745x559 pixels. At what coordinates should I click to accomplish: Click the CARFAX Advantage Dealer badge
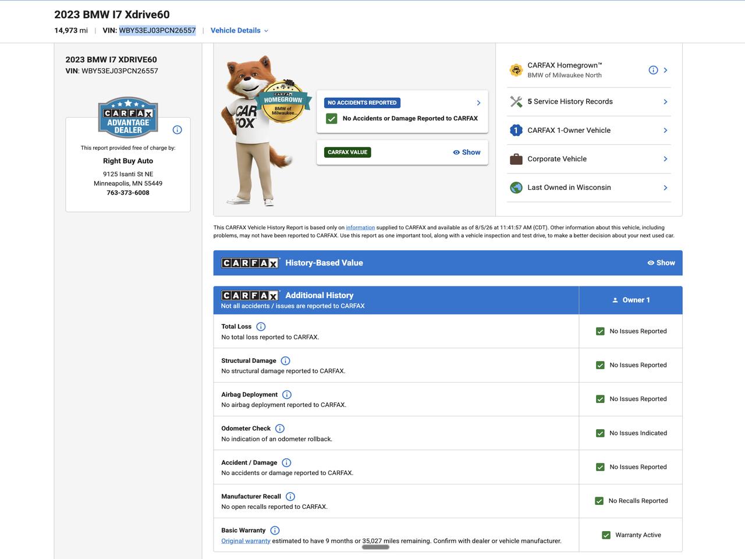[128, 117]
